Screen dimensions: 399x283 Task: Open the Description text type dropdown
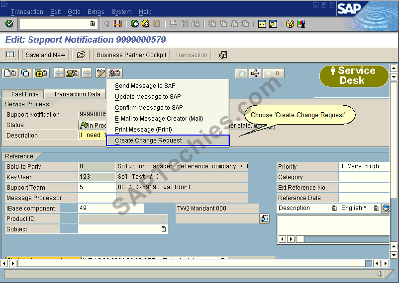[334, 208]
